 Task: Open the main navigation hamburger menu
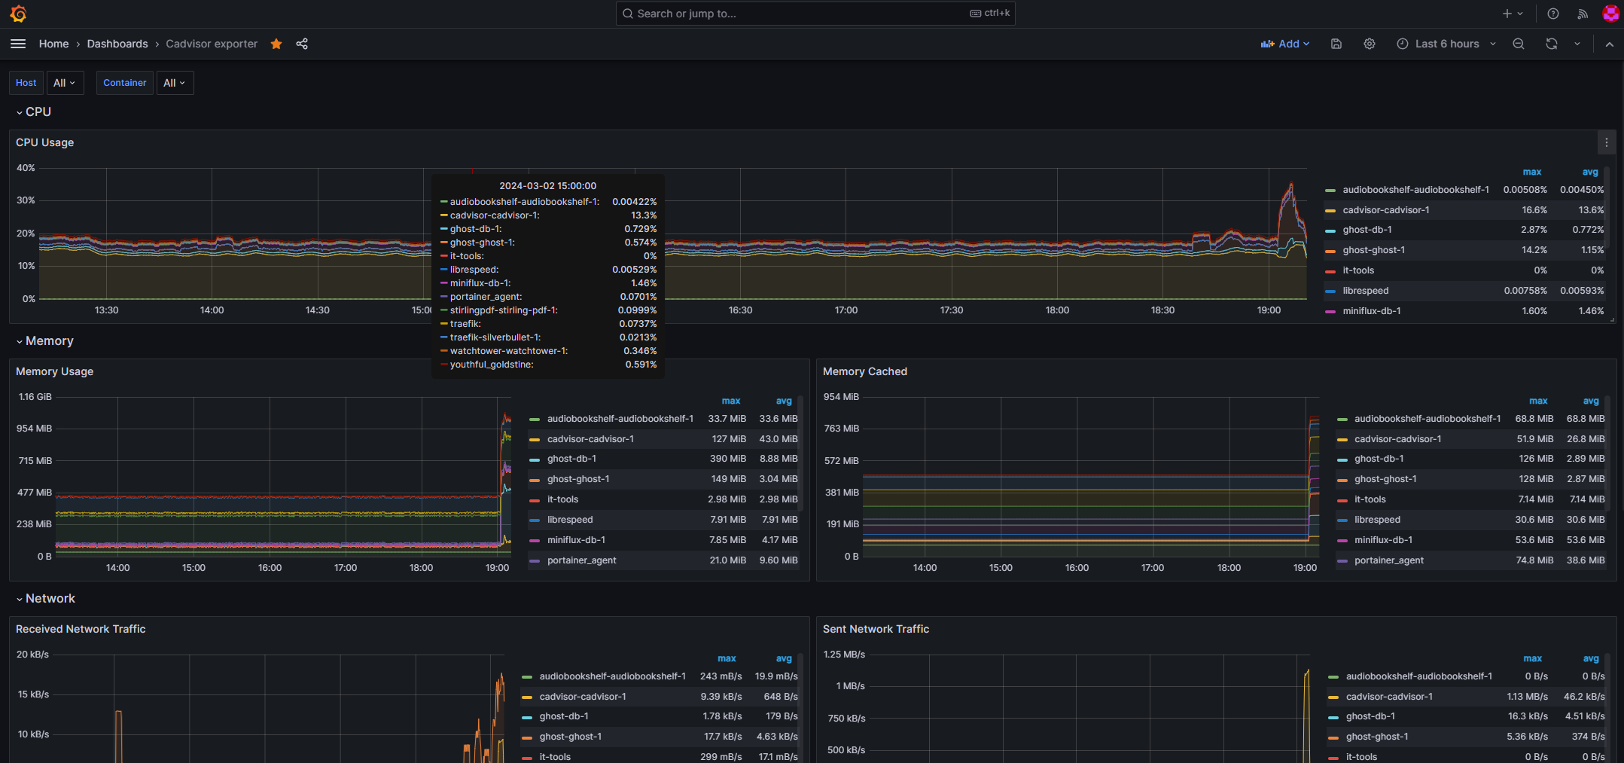(18, 44)
